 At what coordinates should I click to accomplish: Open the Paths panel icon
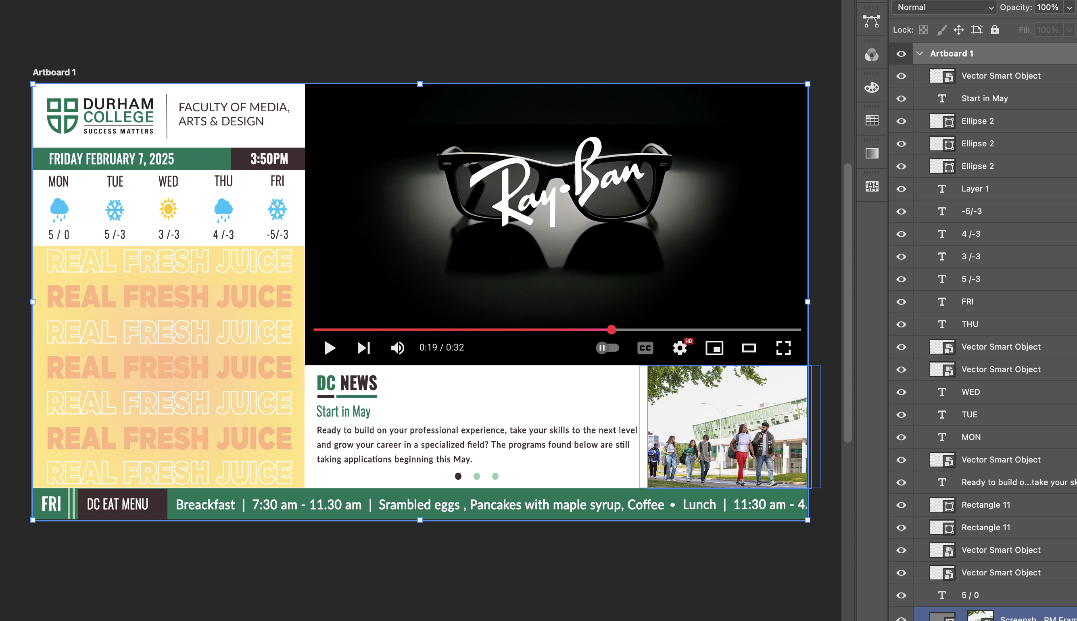point(871,21)
